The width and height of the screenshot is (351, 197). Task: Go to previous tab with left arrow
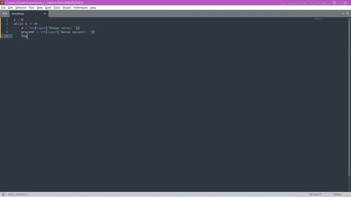point(3,14)
